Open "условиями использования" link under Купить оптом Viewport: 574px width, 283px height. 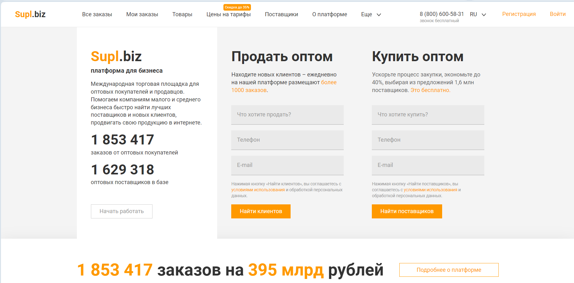(430, 190)
